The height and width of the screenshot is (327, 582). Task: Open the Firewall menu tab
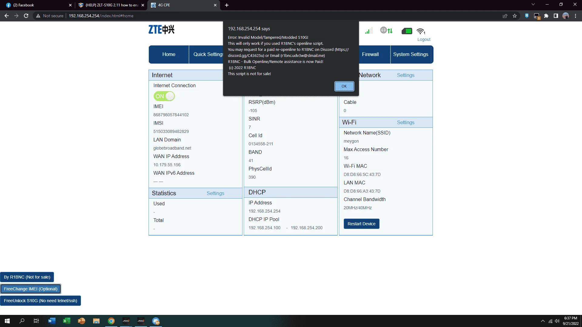point(370,54)
